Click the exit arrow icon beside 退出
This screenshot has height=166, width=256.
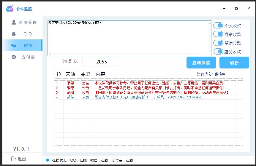tap(14, 159)
